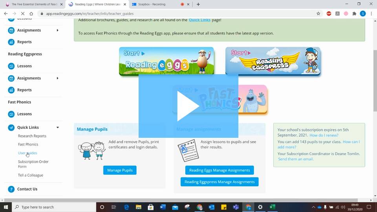
Task: Open Microsoft Store from the taskbar
Action: pos(151,207)
